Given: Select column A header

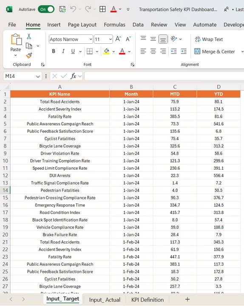Looking at the screenshot, I should pos(60,87).
